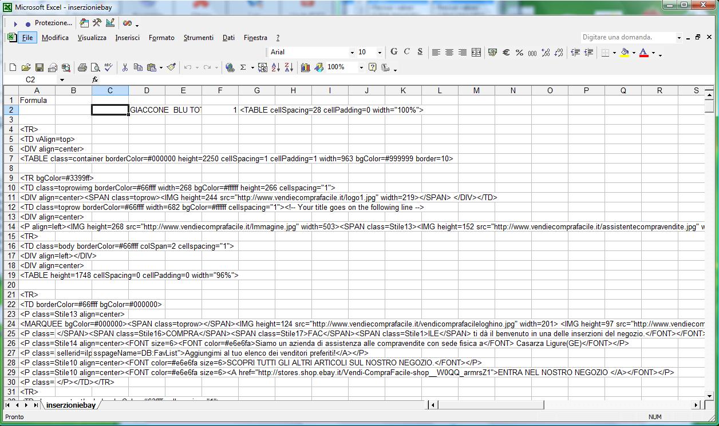Select column D header

pos(147,90)
